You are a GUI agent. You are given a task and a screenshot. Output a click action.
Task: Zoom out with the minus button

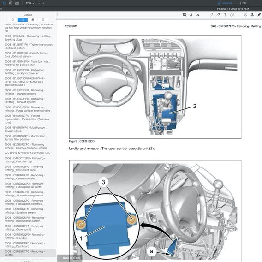point(39,3)
